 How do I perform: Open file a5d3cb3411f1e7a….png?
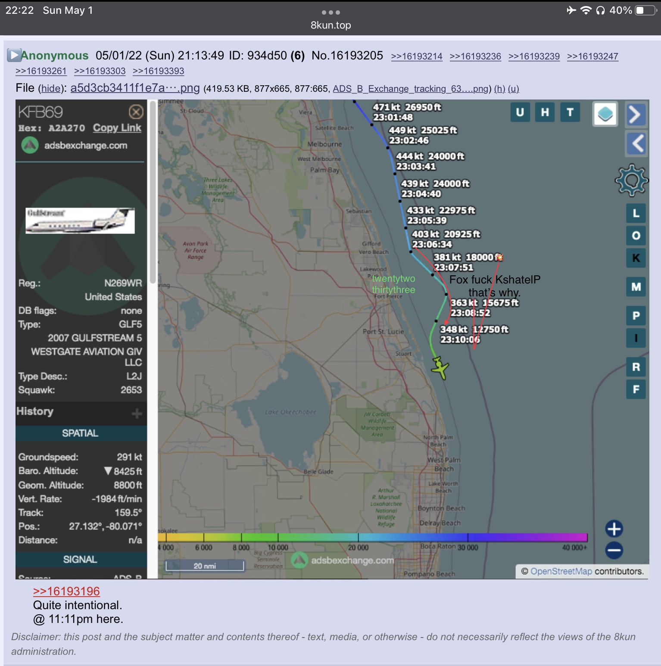(x=135, y=88)
